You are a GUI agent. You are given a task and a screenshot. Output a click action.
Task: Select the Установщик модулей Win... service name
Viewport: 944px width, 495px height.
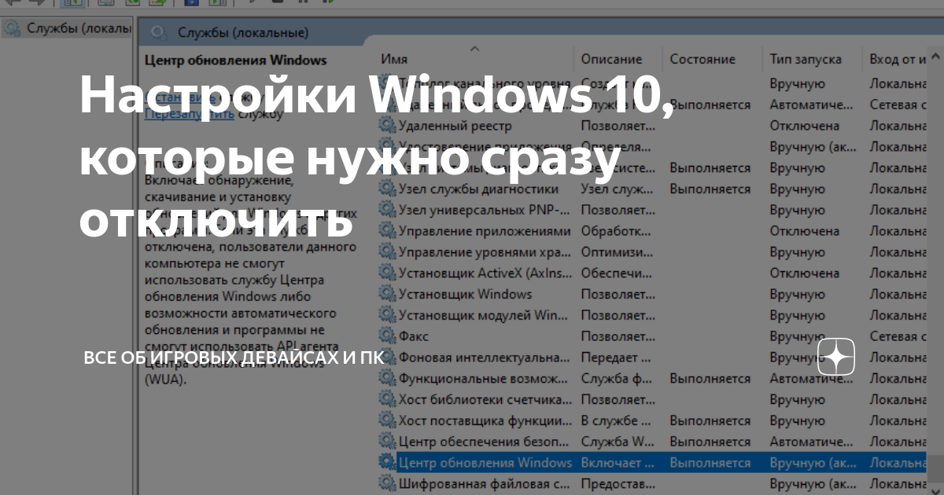[485, 316]
